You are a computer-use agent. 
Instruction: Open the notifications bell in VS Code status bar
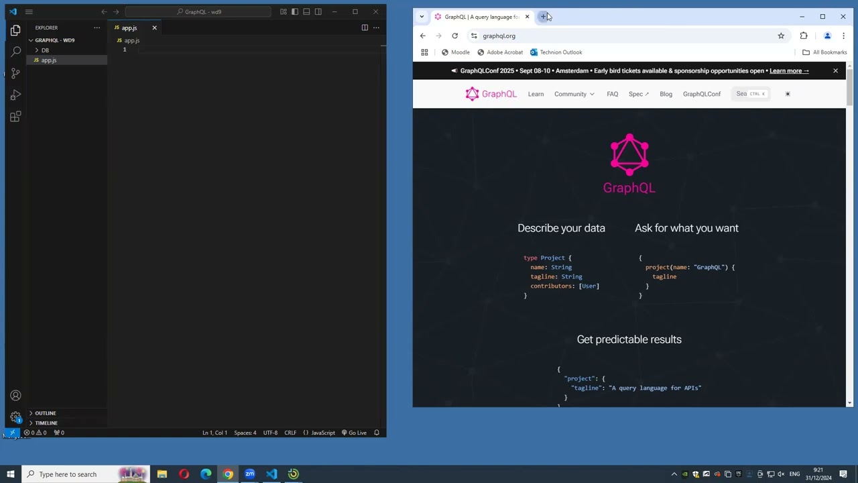(377, 433)
